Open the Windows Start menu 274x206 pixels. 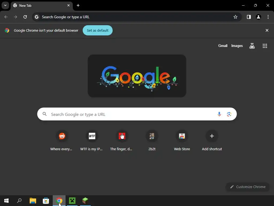[6, 201]
